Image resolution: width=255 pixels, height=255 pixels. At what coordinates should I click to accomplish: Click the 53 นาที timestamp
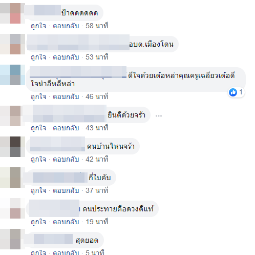[97, 57]
